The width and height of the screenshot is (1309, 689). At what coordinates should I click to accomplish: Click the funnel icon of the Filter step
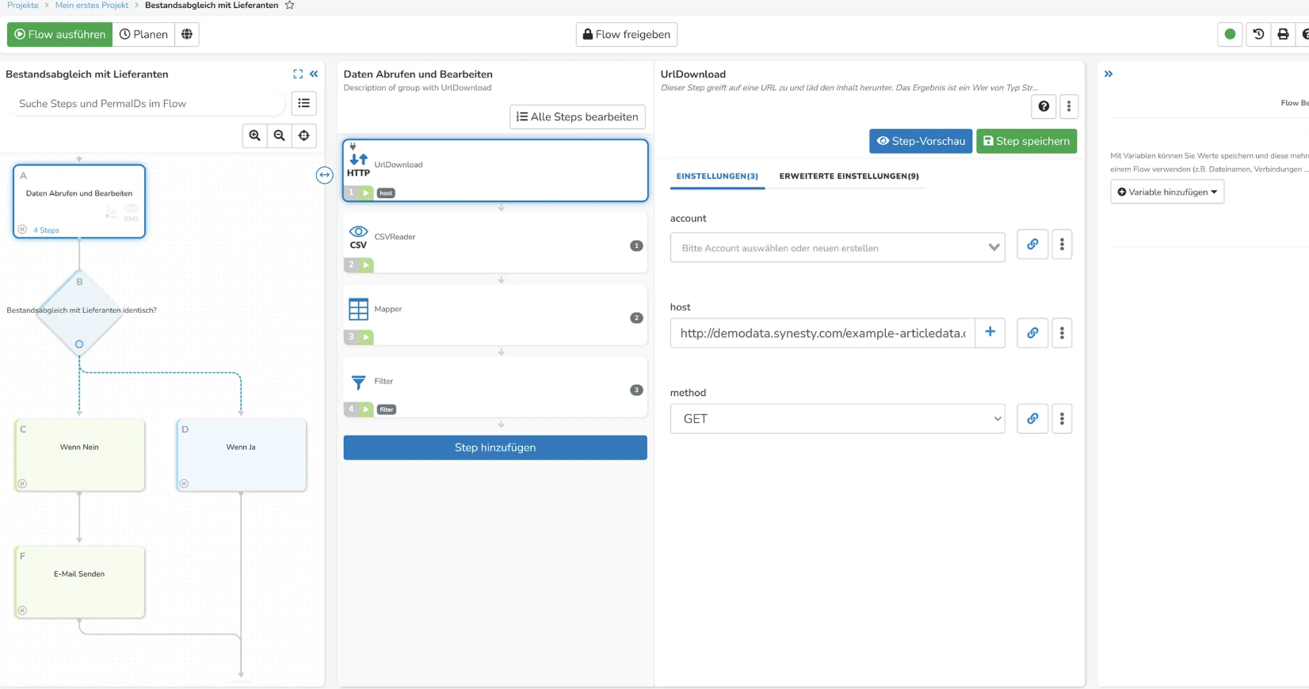click(358, 383)
